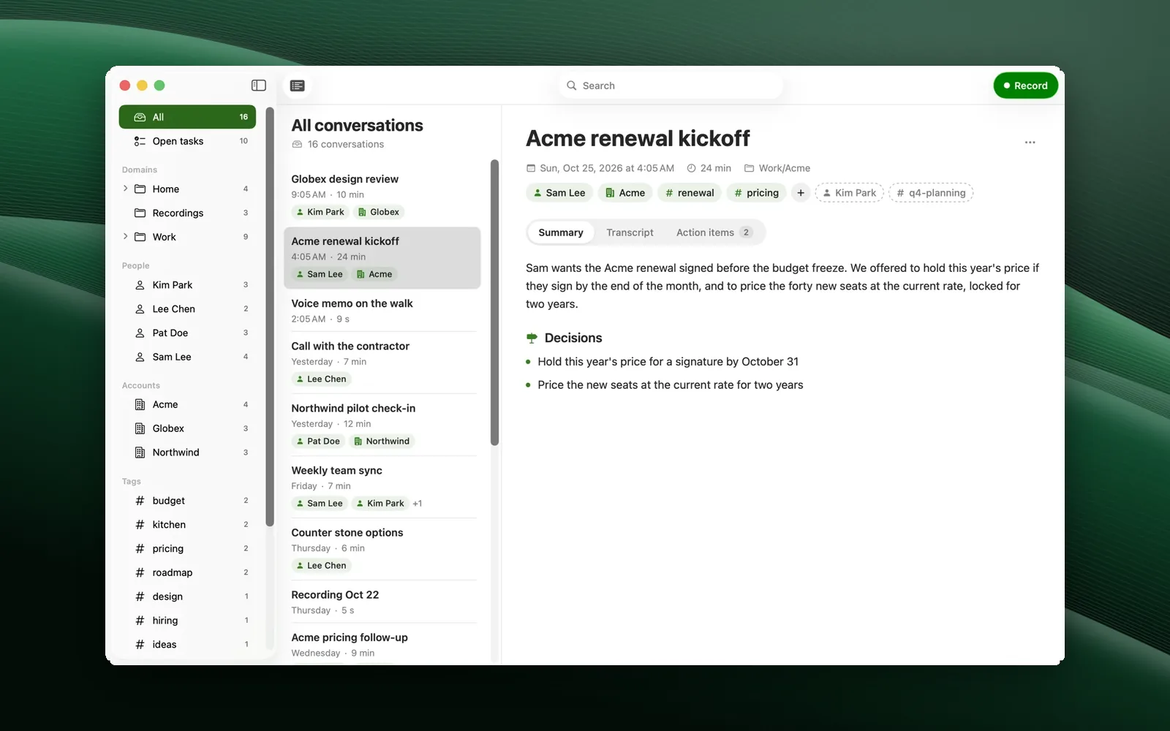Click the hash icon beside budget tag
This screenshot has height=731, width=1170.
coord(140,501)
